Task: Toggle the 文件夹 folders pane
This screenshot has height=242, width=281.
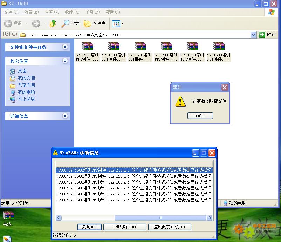Action: [x=95, y=23]
